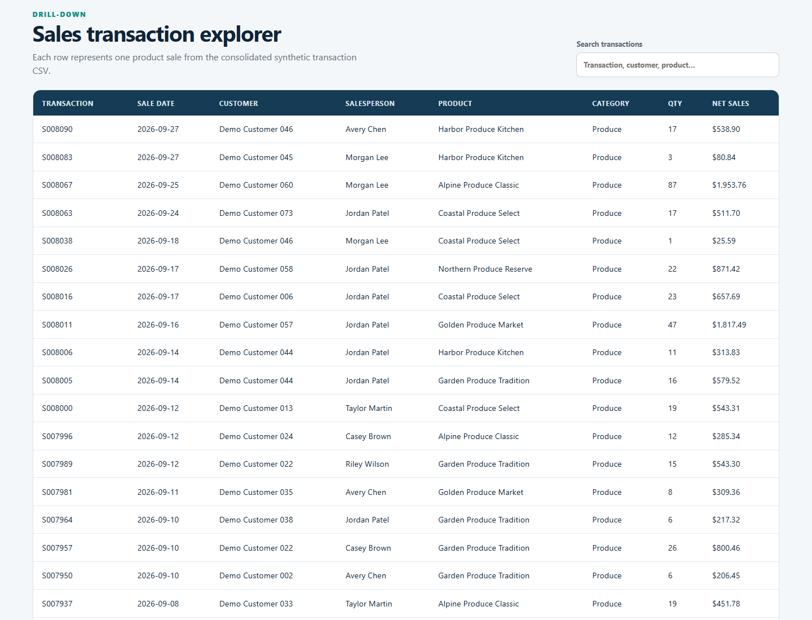Click Riley Wilson salesperson cell
Screen dimensions: 812x620
click(x=367, y=464)
